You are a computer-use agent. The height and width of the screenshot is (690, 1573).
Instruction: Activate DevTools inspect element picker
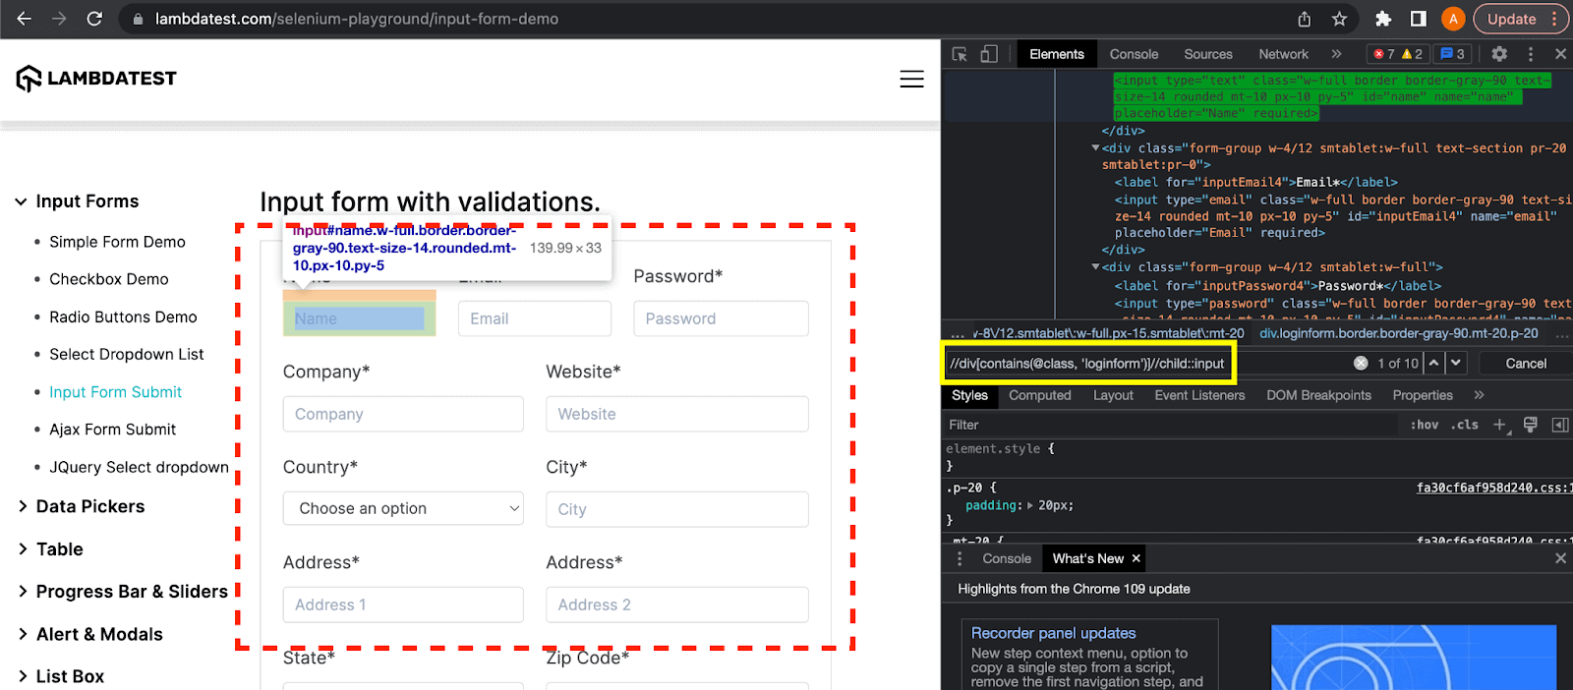coord(960,54)
